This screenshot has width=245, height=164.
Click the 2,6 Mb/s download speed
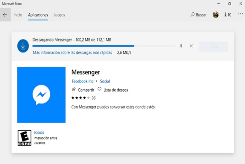[x=124, y=52]
